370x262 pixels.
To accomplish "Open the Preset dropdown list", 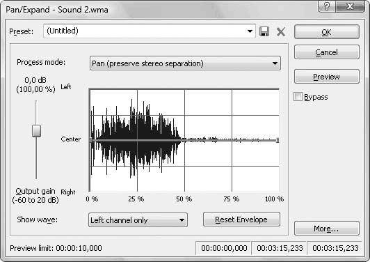I will coord(250,31).
